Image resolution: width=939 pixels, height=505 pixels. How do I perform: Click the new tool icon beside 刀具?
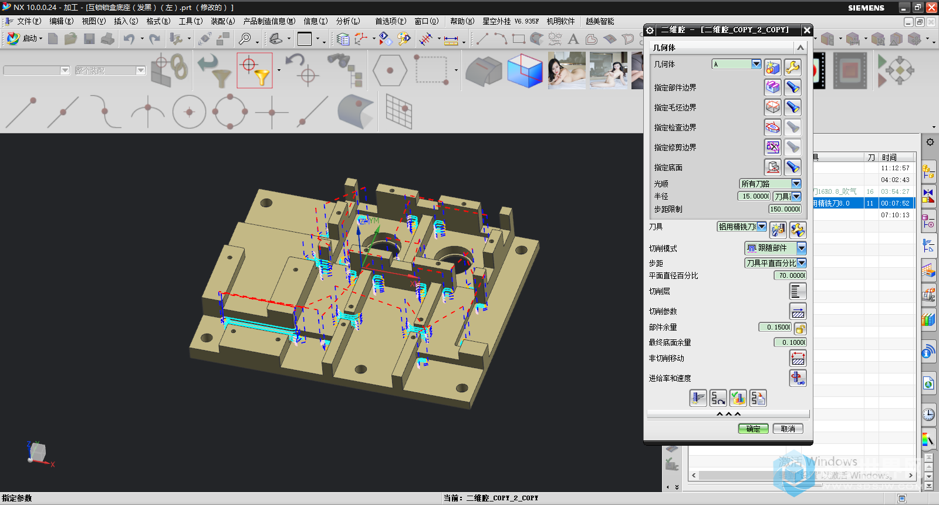778,230
